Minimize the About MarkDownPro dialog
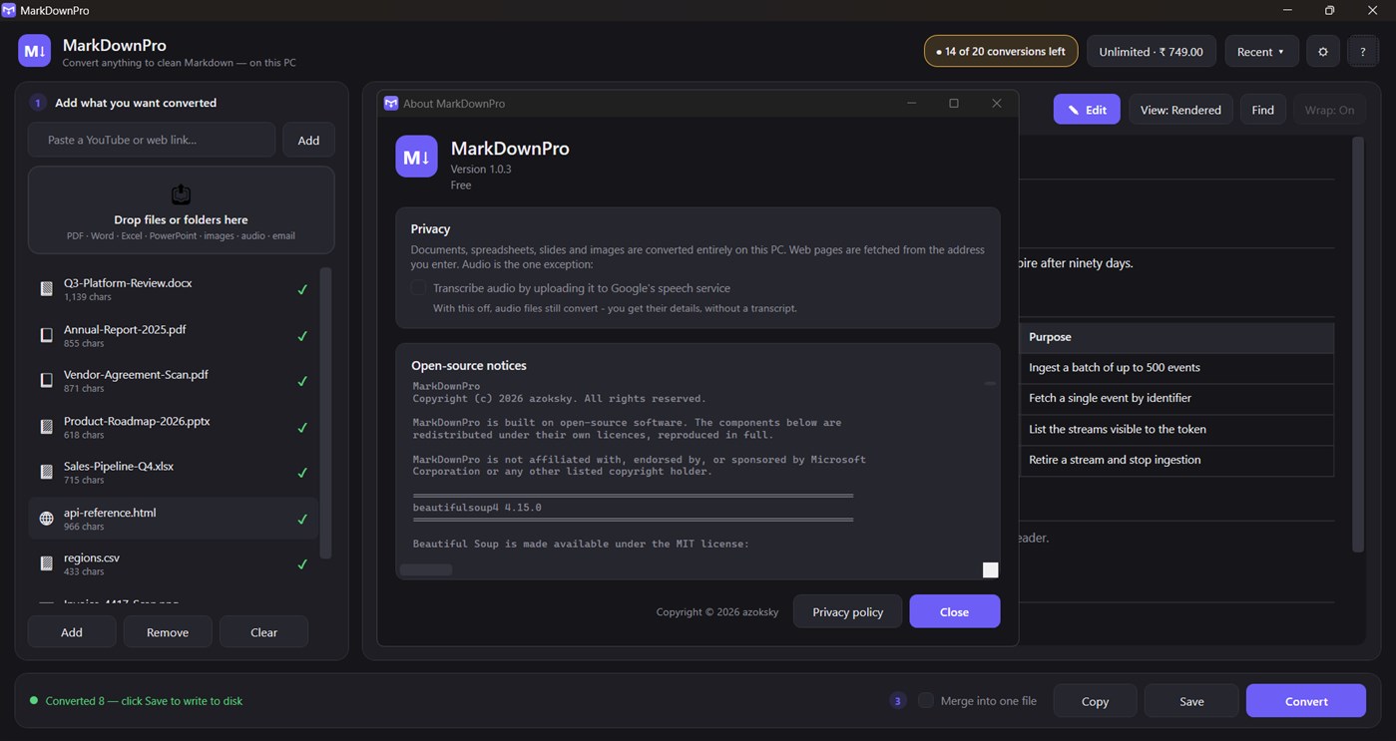This screenshot has height=741, width=1396. pyautogui.click(x=911, y=104)
